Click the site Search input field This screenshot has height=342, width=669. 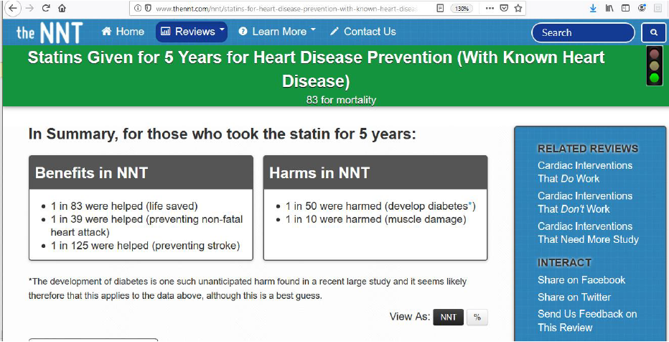[583, 32]
